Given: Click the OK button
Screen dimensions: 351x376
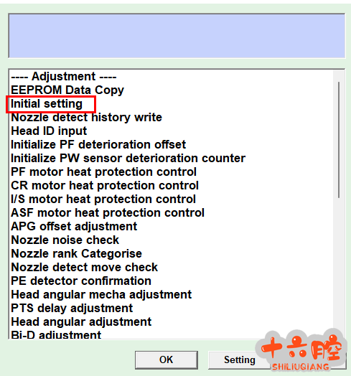Looking at the screenshot, I should tap(167, 360).
